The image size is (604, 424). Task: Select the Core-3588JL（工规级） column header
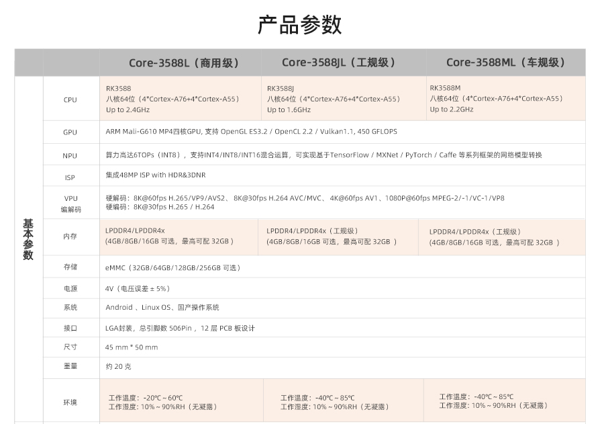pos(339,62)
